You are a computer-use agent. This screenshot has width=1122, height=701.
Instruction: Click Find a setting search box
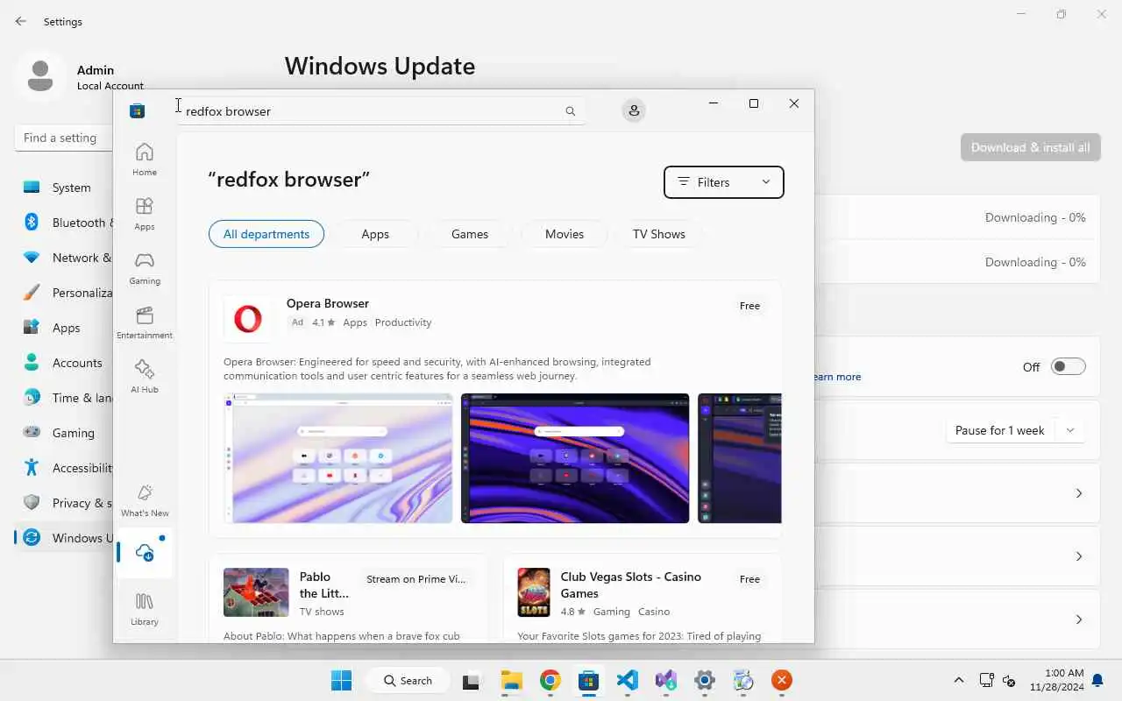64,138
